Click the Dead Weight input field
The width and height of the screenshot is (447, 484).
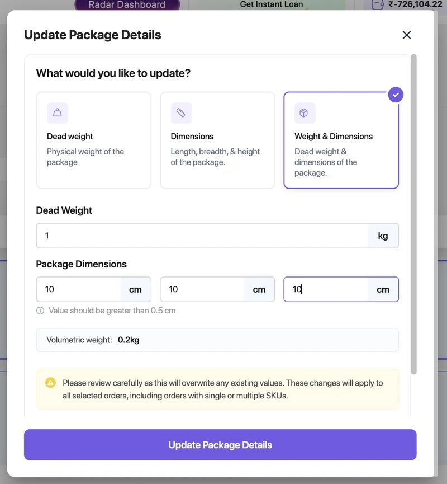[x=202, y=236]
